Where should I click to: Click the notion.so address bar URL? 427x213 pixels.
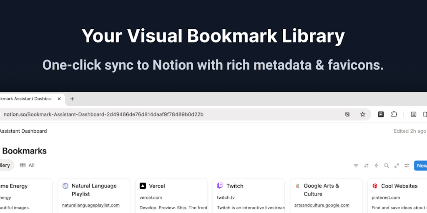point(103,114)
